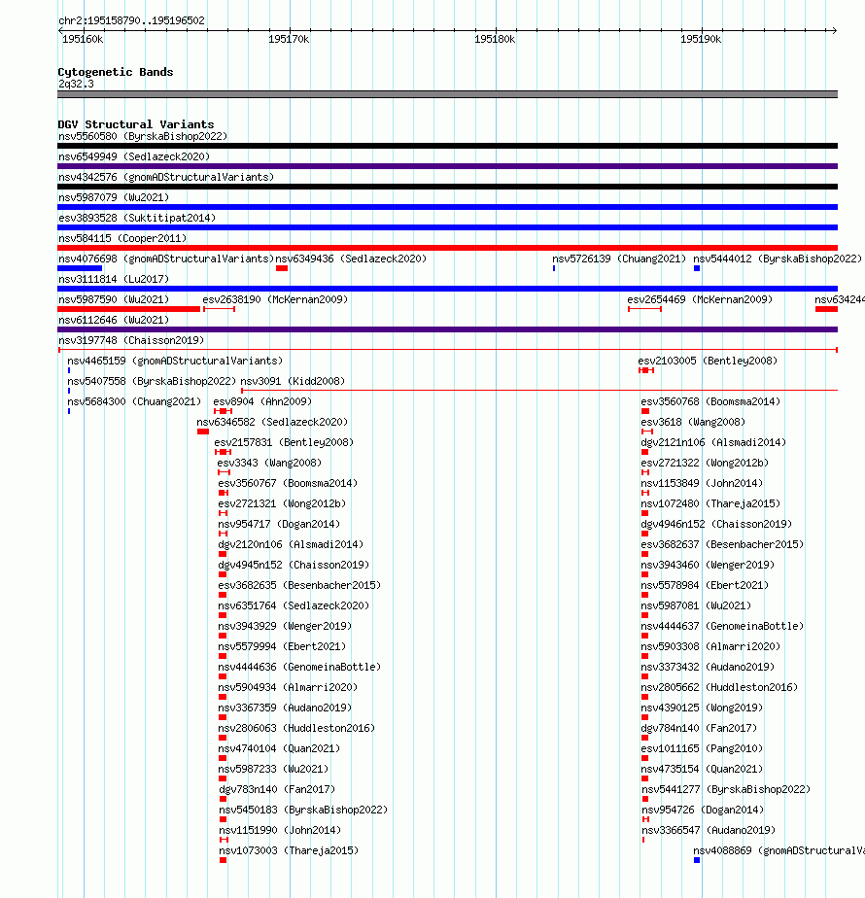Click nsv4465159 gnomADStructuralVariants label
This screenshot has width=865, height=898.
point(175,361)
